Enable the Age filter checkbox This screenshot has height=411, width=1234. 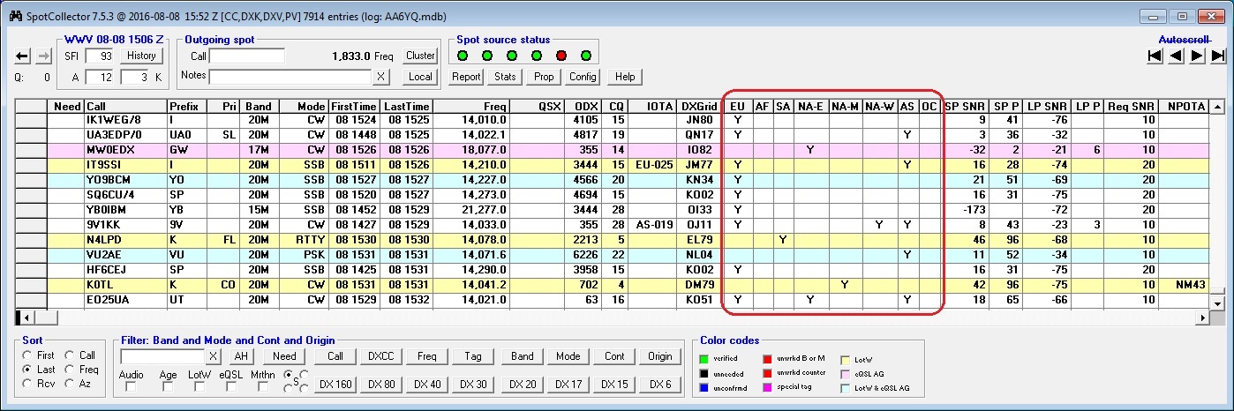[169, 387]
